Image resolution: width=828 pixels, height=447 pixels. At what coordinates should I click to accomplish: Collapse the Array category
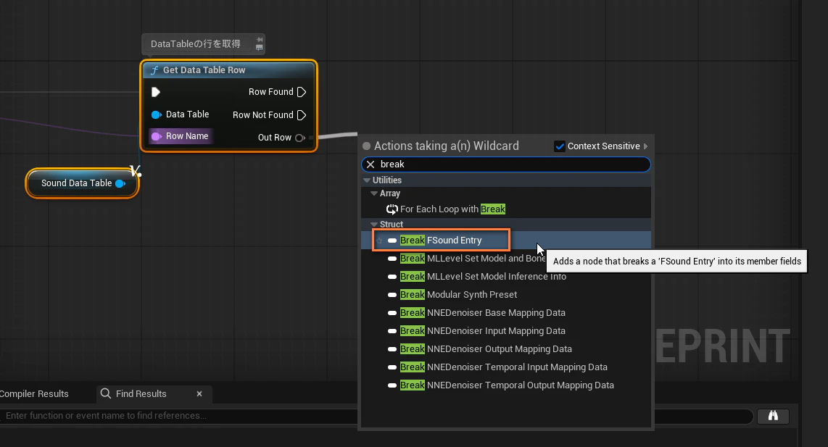point(374,193)
